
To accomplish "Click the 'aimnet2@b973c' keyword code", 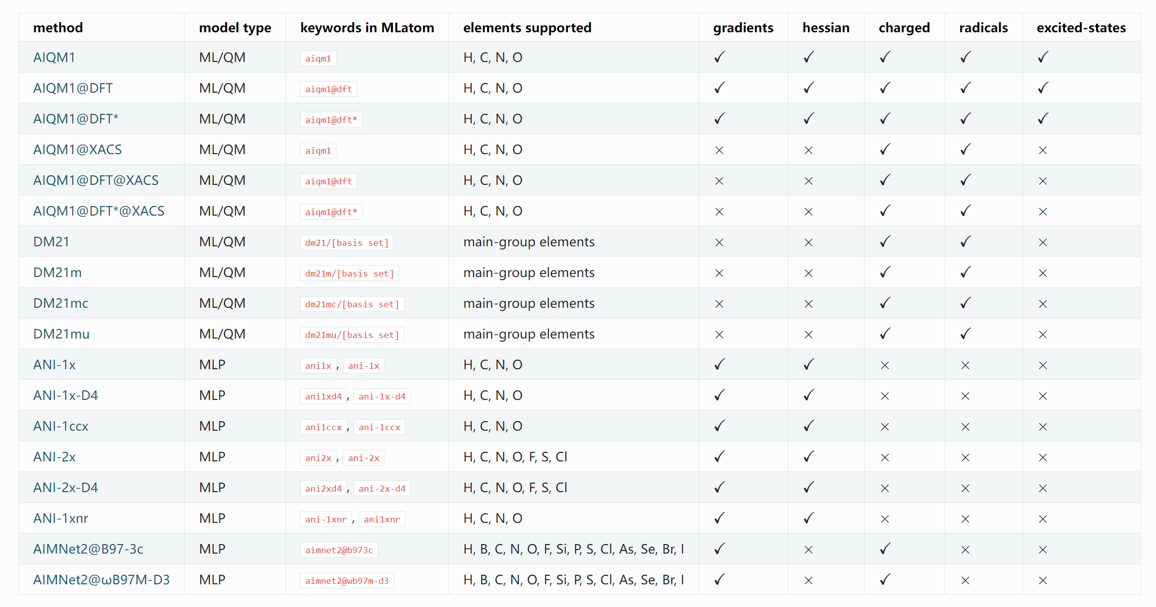I will tap(339, 550).
